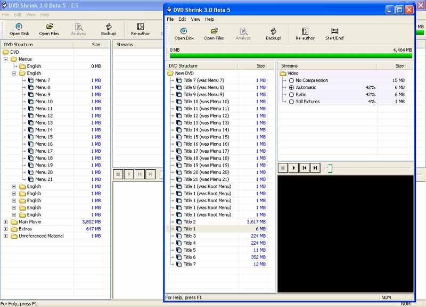Select the Ratio compression option
The width and height of the screenshot is (426, 307).
[x=291, y=95]
